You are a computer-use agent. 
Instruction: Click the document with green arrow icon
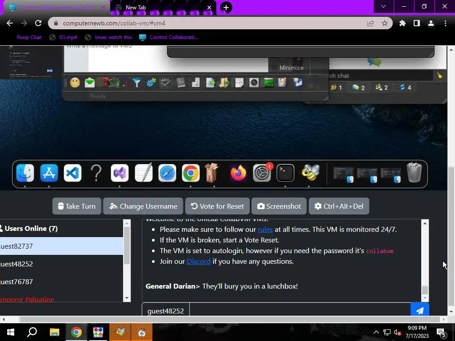click(x=210, y=83)
